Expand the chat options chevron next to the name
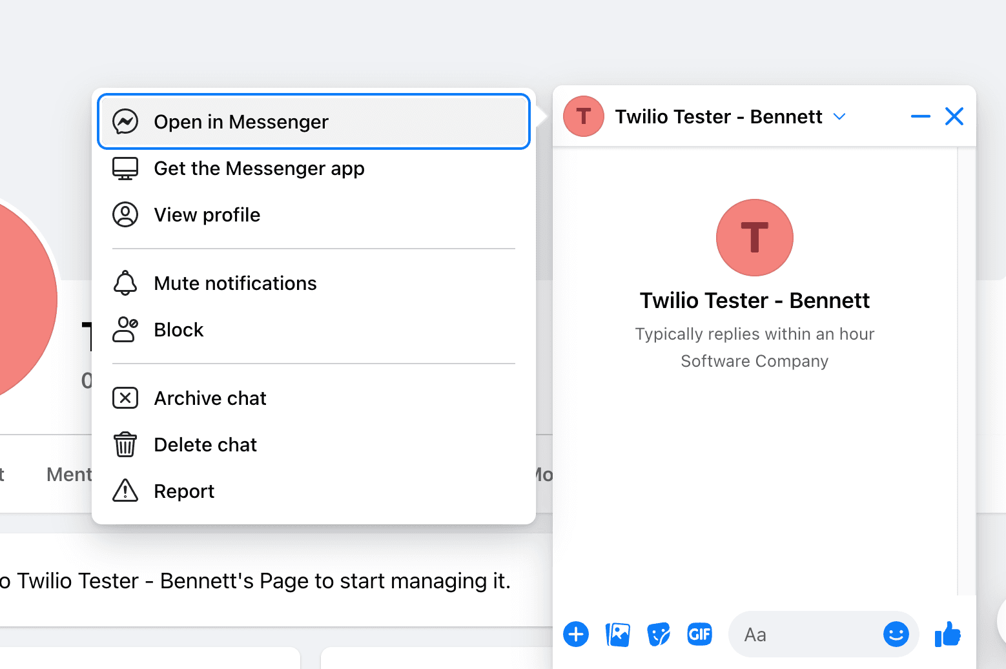Image resolution: width=1006 pixels, height=669 pixels. tap(839, 117)
